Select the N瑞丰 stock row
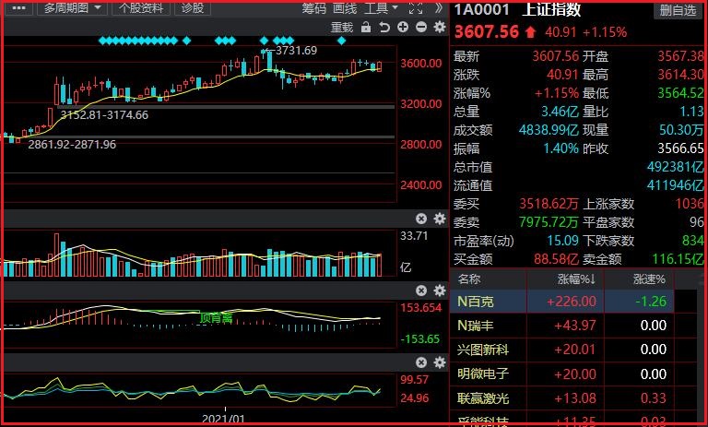The image size is (708, 427). pos(561,326)
